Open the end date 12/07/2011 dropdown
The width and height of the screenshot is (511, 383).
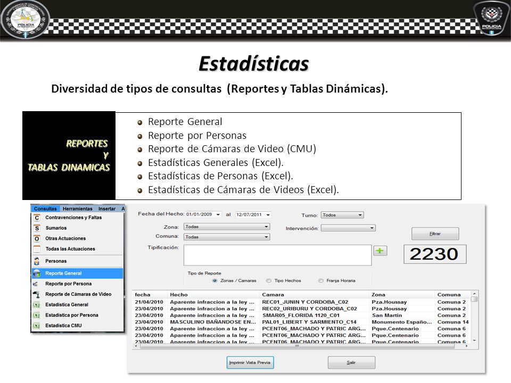(x=268, y=215)
